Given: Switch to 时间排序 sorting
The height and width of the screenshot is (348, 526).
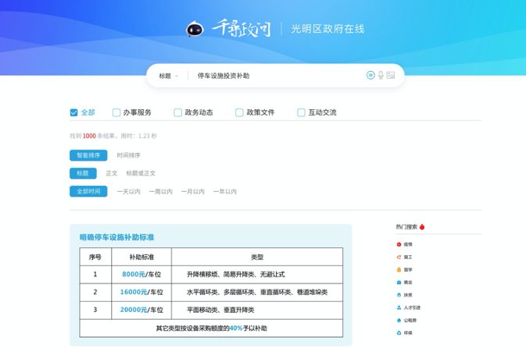Looking at the screenshot, I should 129,155.
